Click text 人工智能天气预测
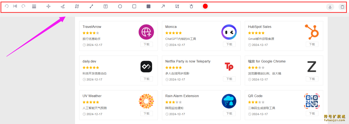The image size is (349, 124). (95, 108)
